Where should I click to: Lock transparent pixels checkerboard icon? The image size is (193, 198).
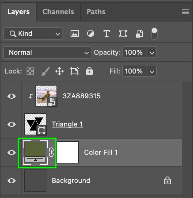tap(30, 71)
